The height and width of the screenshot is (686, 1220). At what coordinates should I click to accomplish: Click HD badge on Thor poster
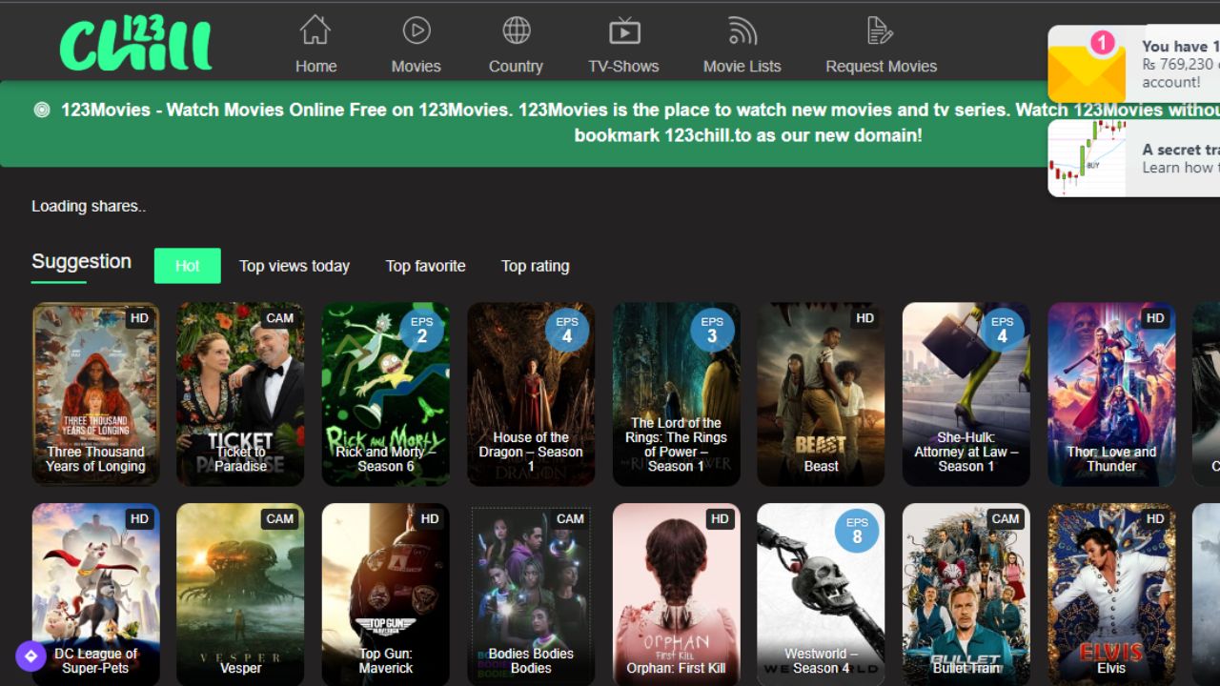click(1155, 318)
